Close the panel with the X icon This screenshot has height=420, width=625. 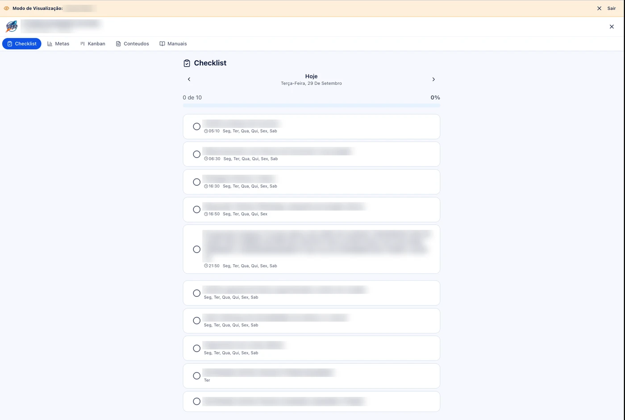[612, 27]
